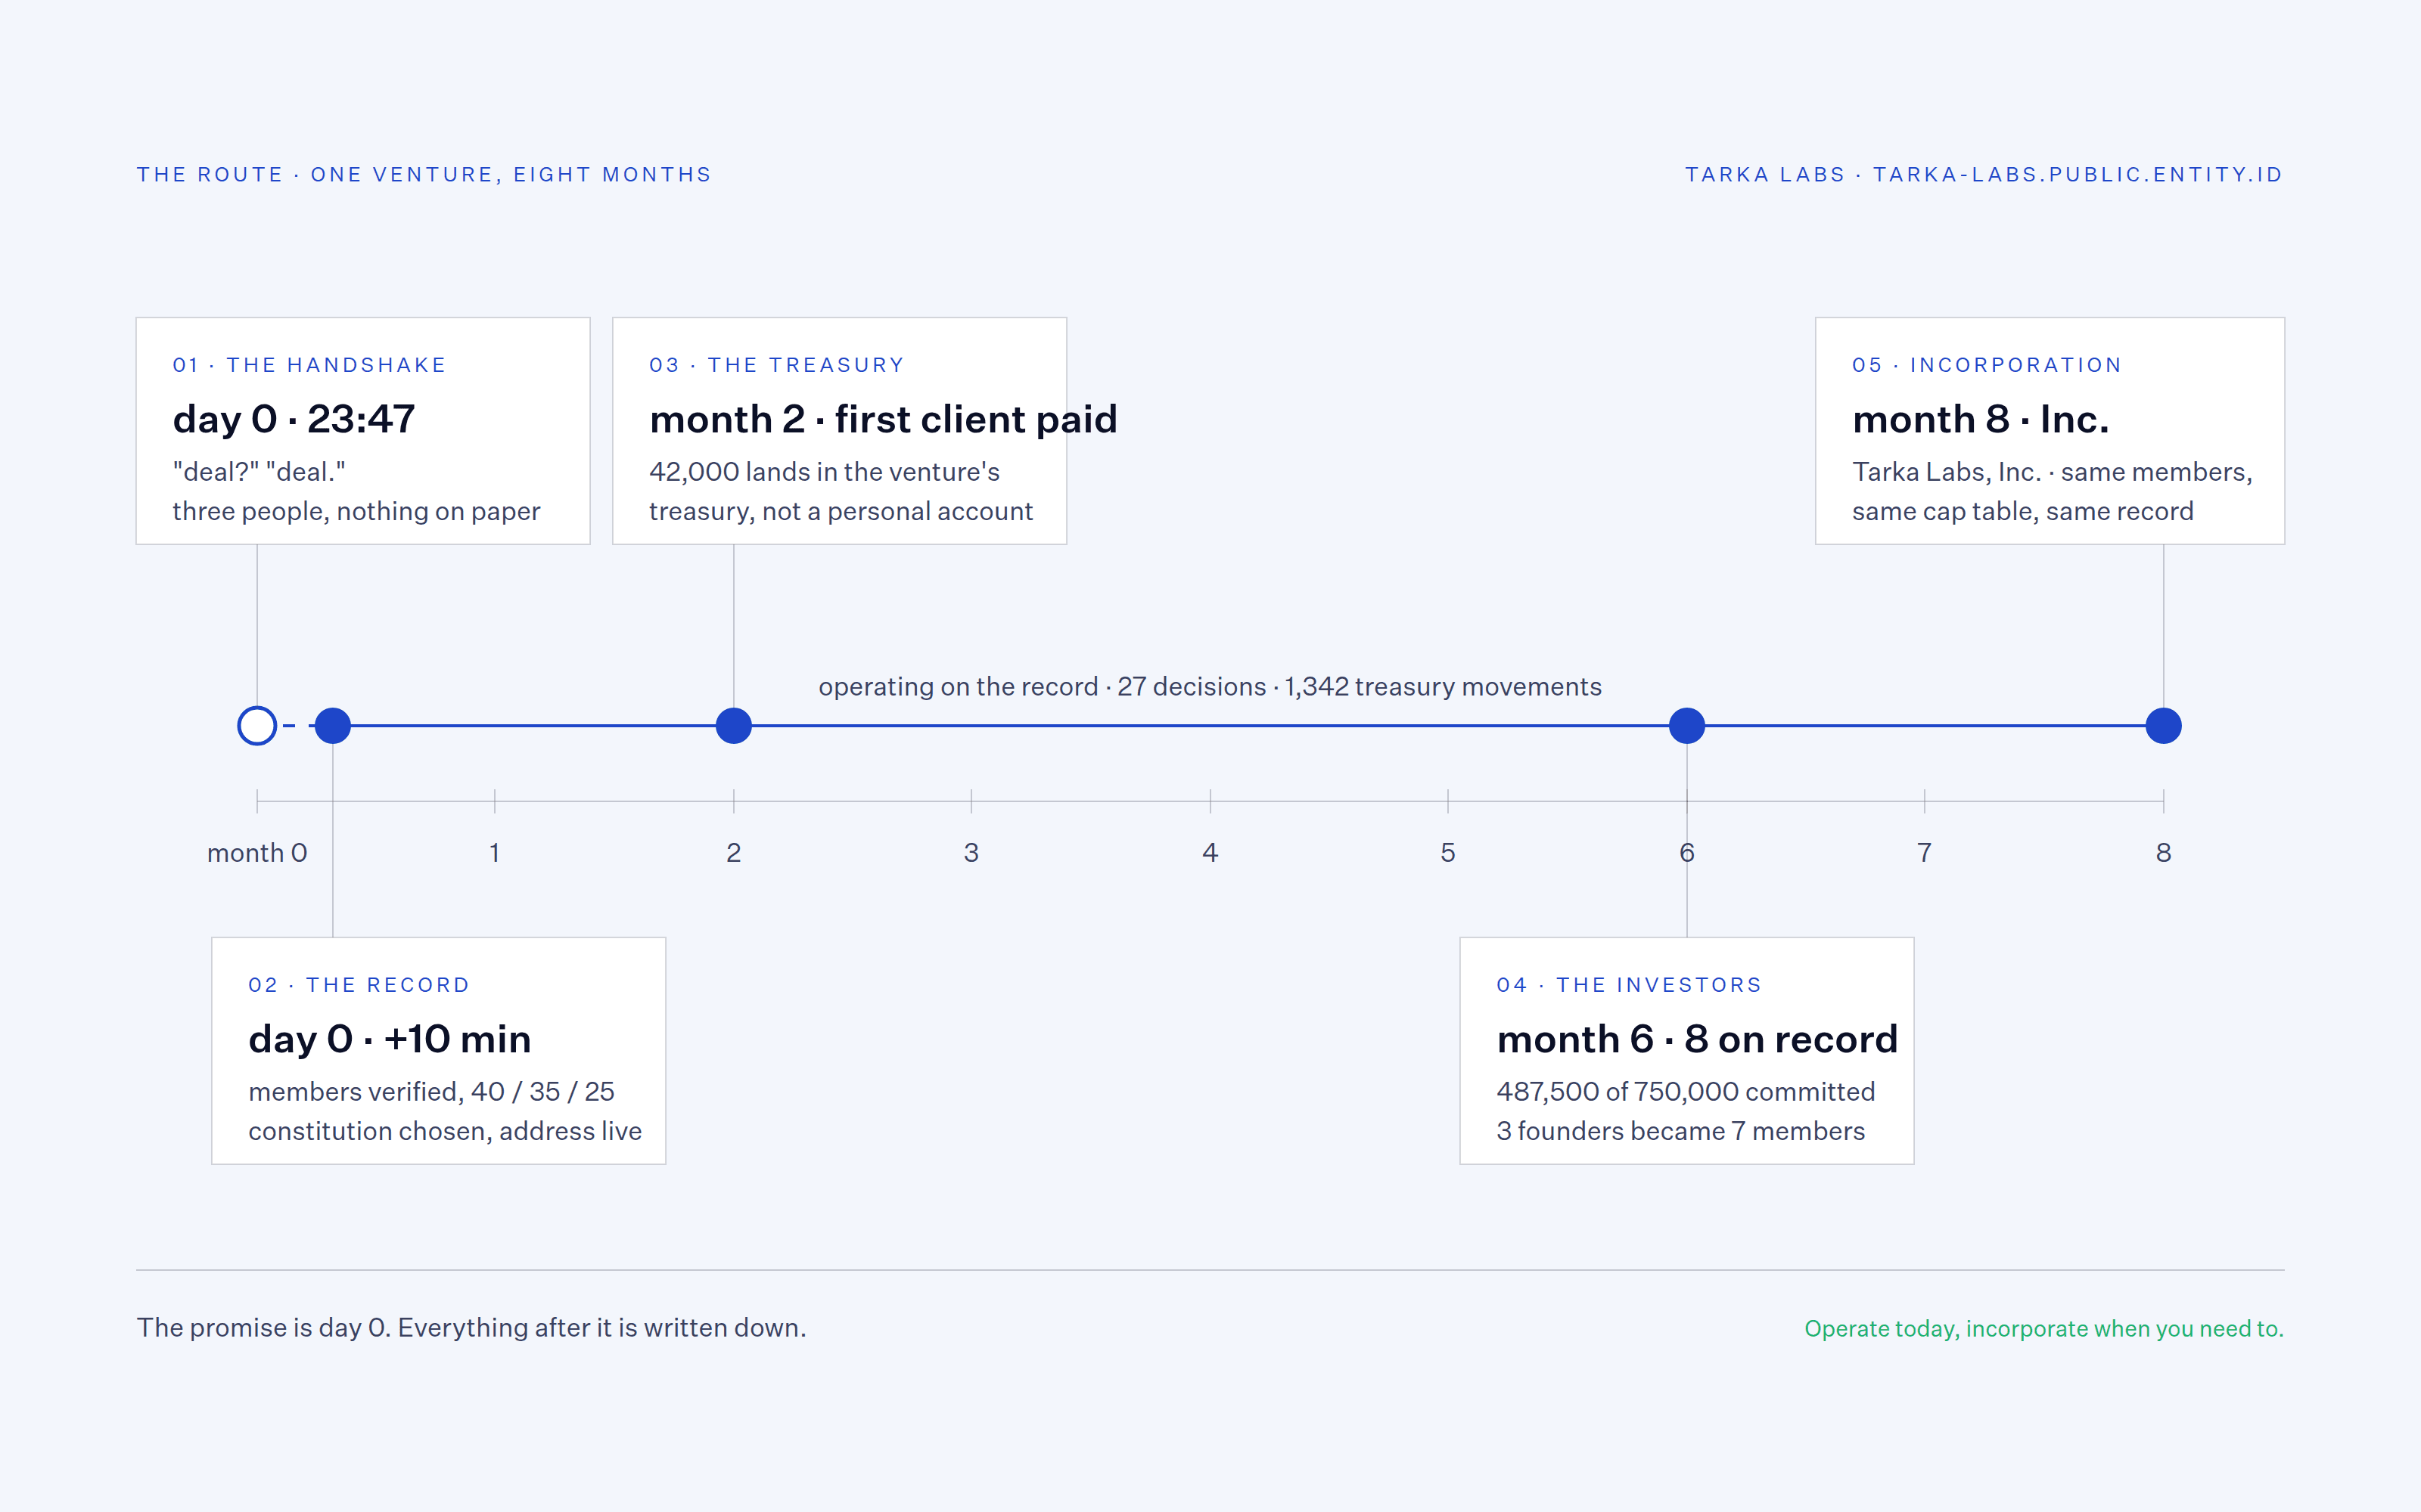Image resolution: width=2421 pixels, height=1512 pixels.
Task: Select 'constitution chosen, address live' line
Action: tap(445, 1131)
